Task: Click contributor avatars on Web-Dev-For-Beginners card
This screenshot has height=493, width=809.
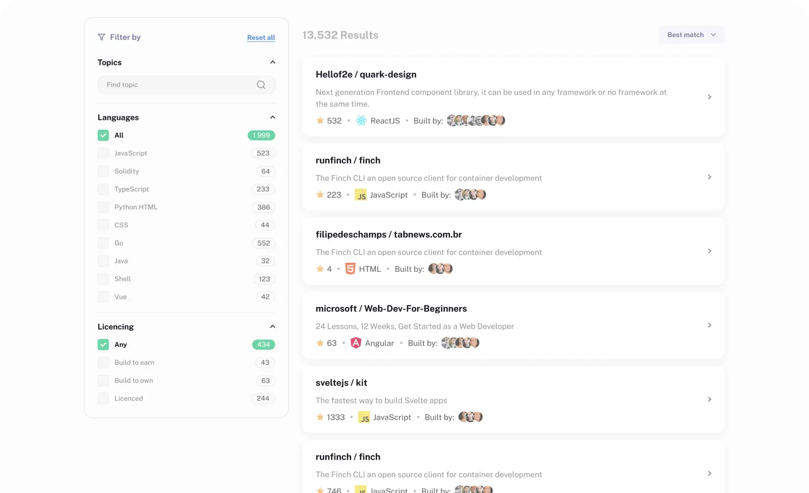Action: click(x=460, y=343)
